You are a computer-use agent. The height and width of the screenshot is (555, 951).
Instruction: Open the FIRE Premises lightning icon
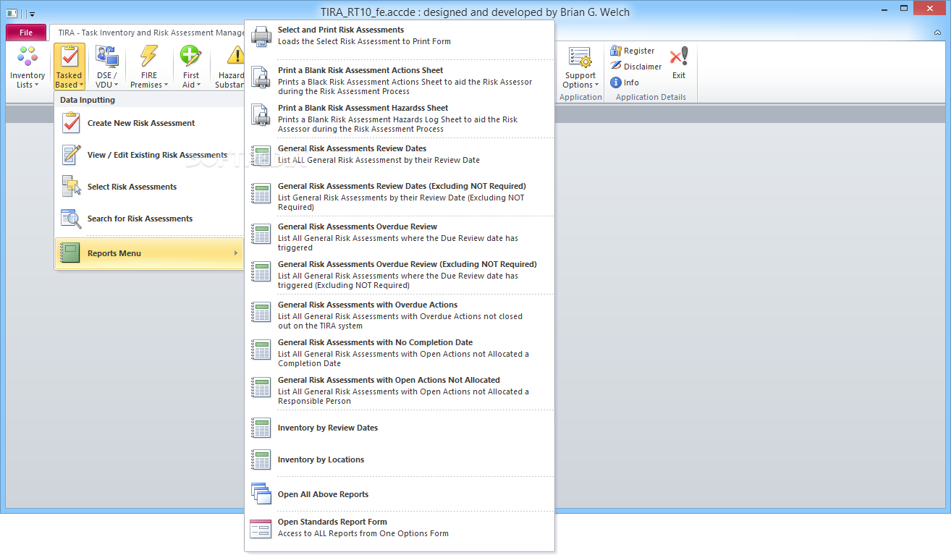149,56
